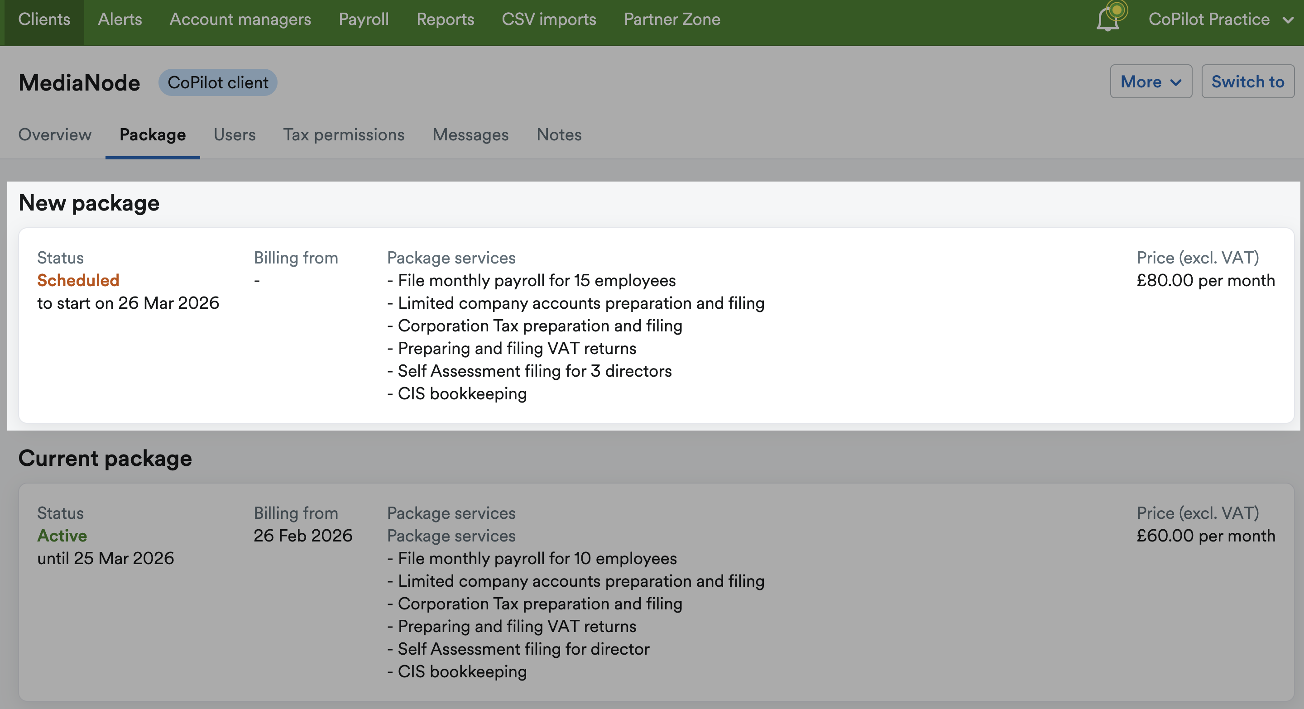
Task: Switch to the Messages tab
Action: (x=470, y=134)
